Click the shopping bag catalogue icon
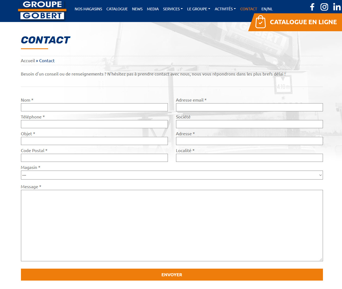 (x=260, y=22)
